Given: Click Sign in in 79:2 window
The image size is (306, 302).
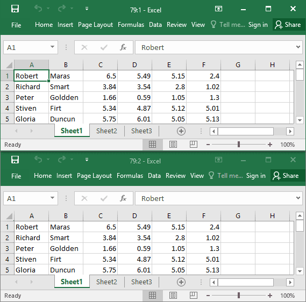Looking at the screenshot, I should point(255,176).
